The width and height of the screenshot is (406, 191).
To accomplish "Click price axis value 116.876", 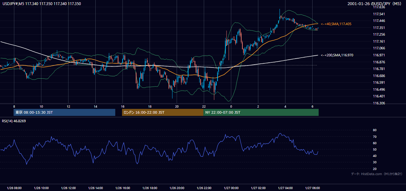I will click(379, 62).
